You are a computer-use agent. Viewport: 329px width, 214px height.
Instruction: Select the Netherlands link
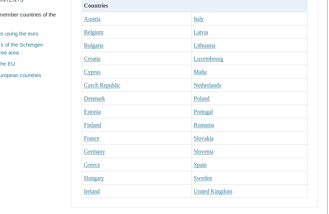coord(207,85)
